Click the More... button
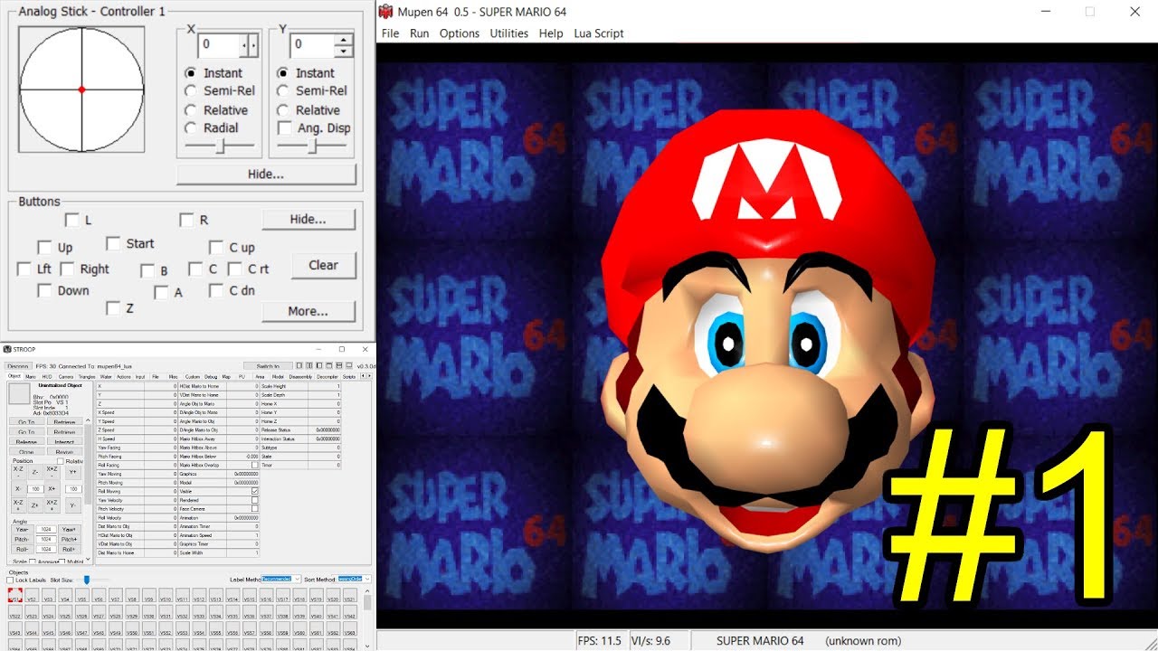The height and width of the screenshot is (651, 1158). [x=308, y=311]
